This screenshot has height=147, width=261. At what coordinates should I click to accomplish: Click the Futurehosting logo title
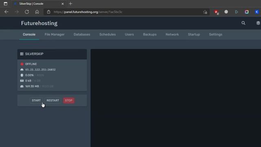click(x=39, y=23)
